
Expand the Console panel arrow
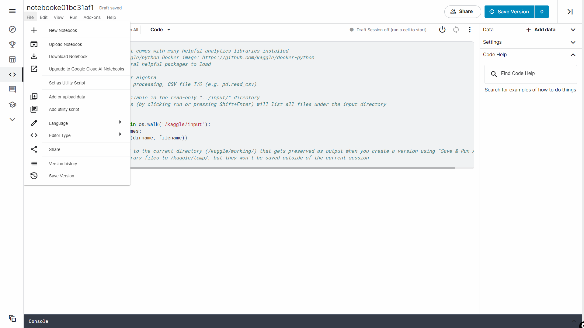tap(574, 321)
